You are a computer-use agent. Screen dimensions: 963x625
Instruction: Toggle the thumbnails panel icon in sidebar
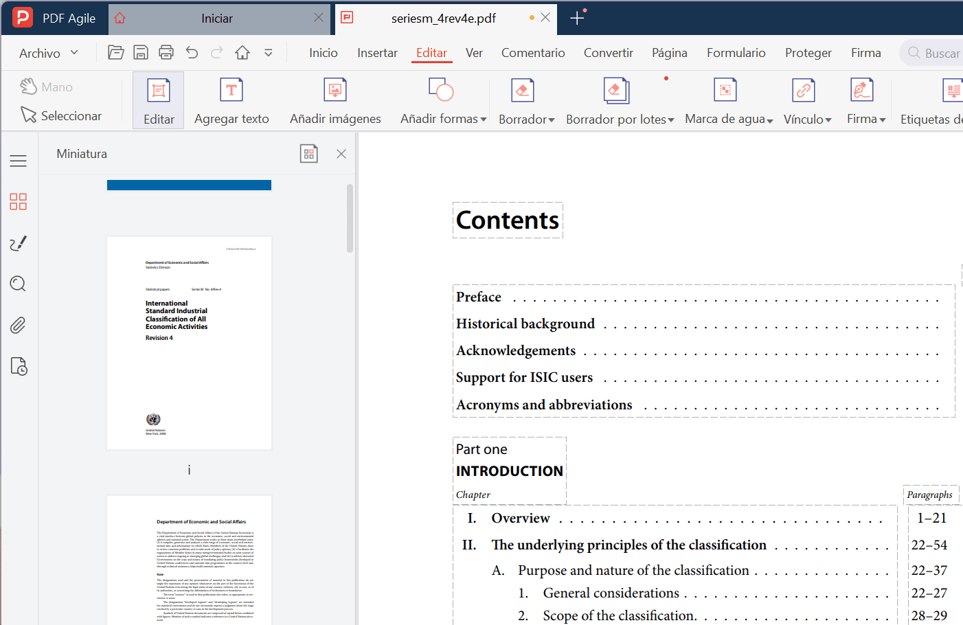tap(18, 201)
